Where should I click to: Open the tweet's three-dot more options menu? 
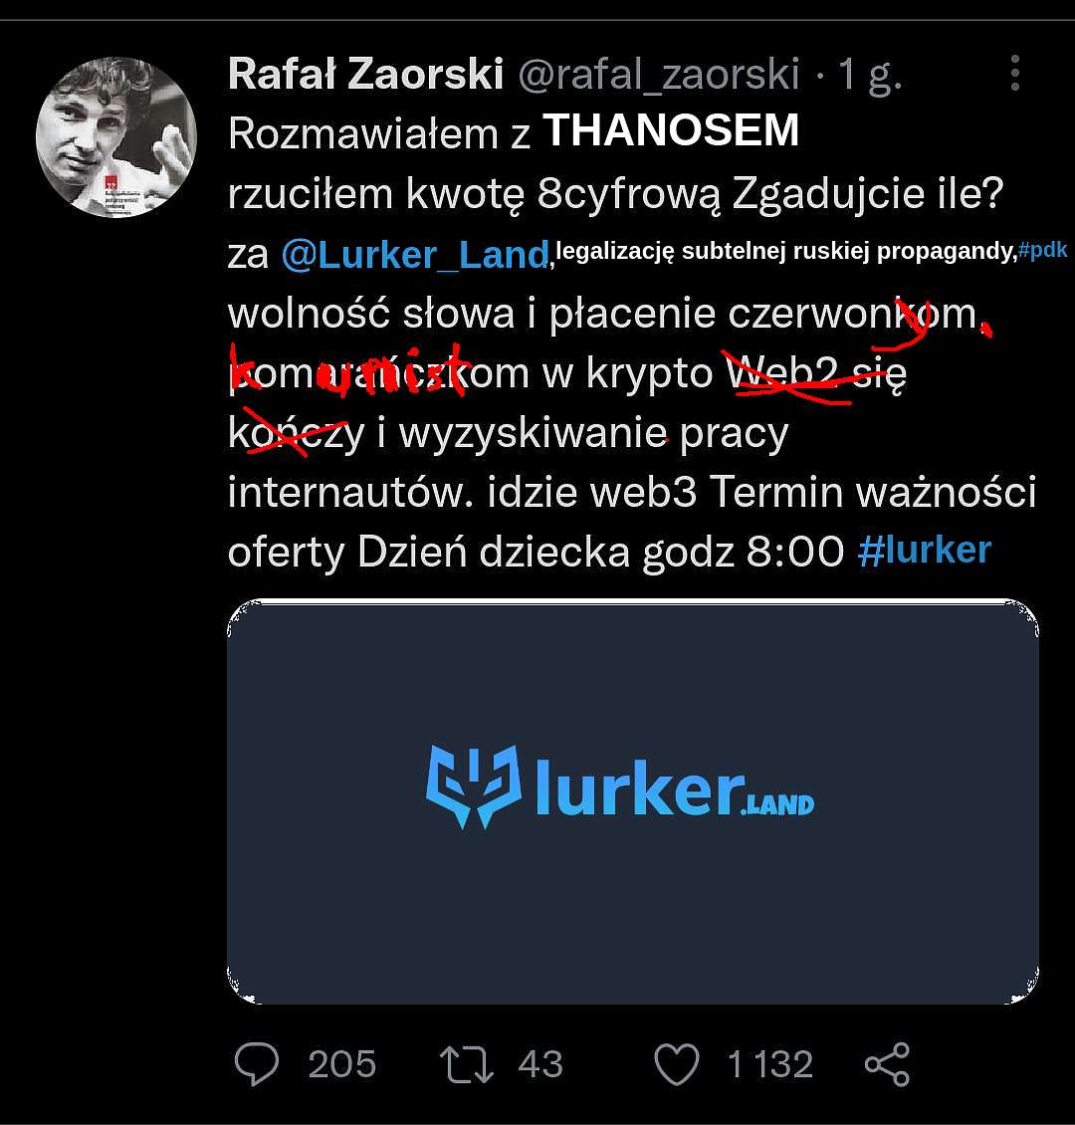click(1014, 74)
